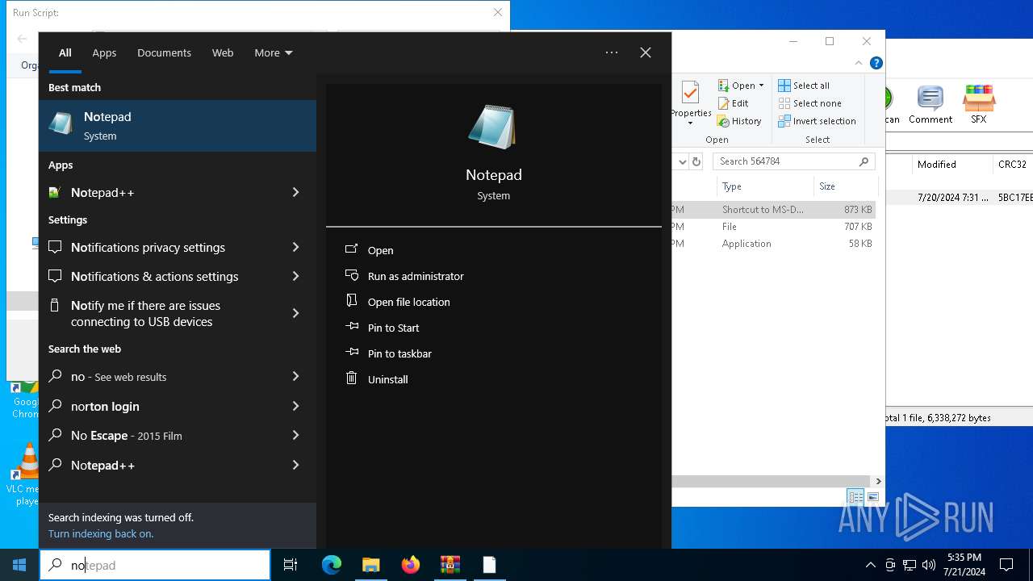The height and width of the screenshot is (581, 1033).
Task: Open Task View on the taskbar
Action: (291, 565)
